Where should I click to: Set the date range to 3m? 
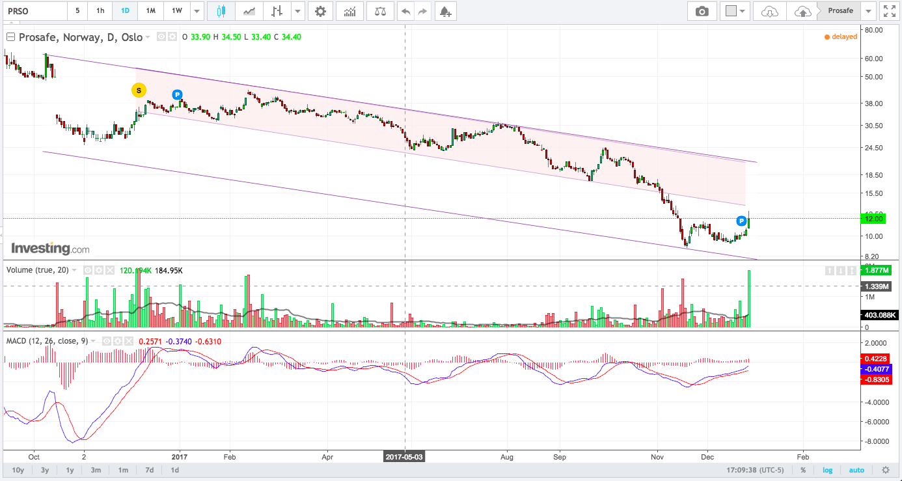(x=96, y=470)
